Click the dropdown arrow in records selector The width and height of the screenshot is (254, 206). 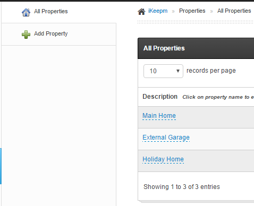pos(178,71)
